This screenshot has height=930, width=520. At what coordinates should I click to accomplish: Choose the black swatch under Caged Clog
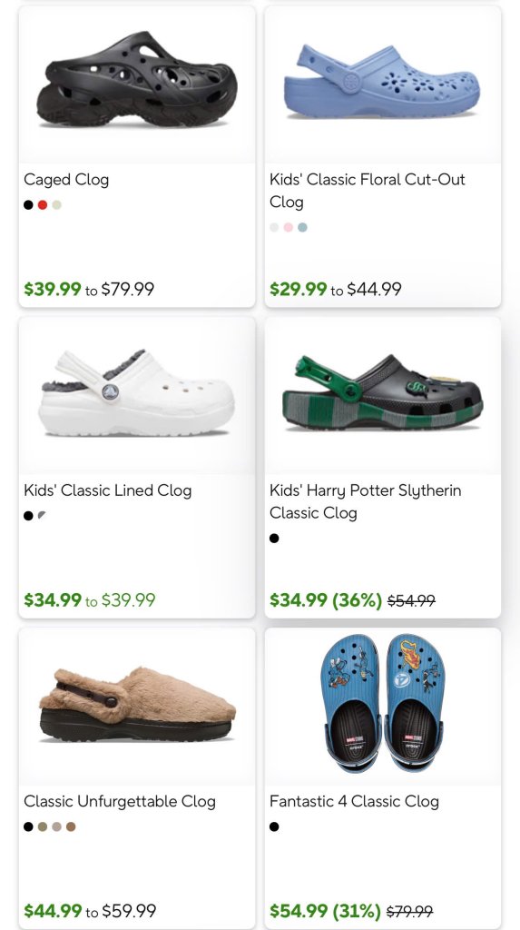click(28, 204)
